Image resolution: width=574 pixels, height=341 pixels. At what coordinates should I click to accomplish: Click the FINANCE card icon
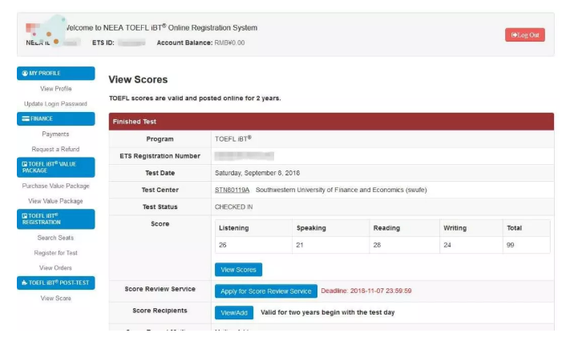click(26, 118)
